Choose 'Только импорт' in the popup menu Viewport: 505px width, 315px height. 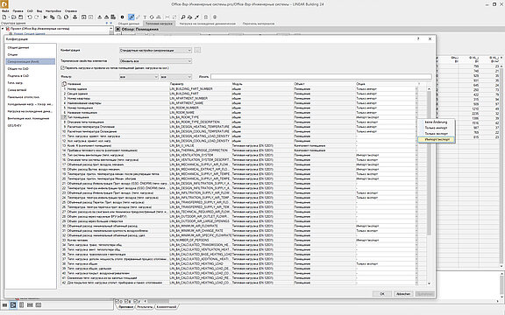pyautogui.click(x=436, y=128)
